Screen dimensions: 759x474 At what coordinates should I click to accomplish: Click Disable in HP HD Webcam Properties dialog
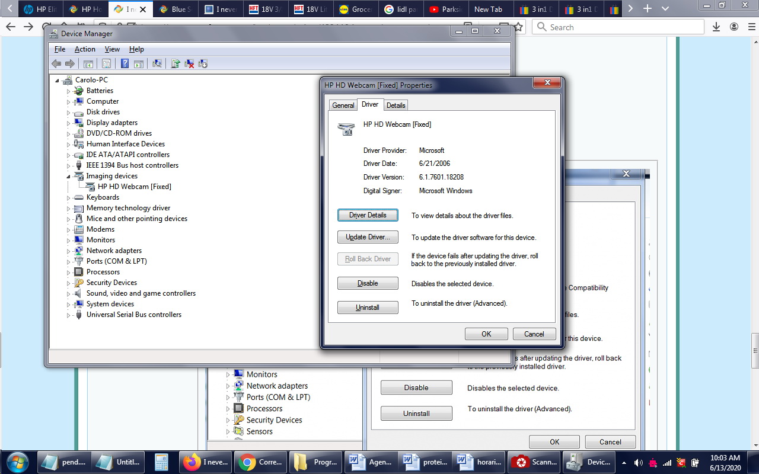coord(368,283)
